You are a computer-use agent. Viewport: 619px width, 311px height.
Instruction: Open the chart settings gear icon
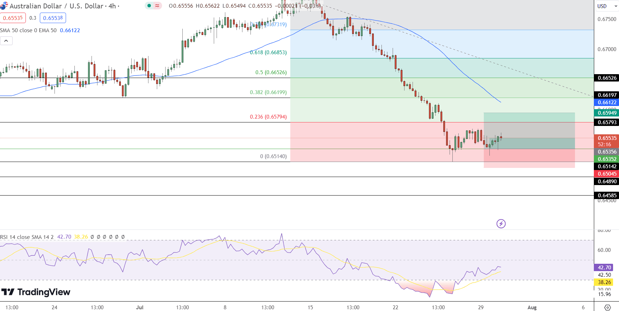(607, 308)
